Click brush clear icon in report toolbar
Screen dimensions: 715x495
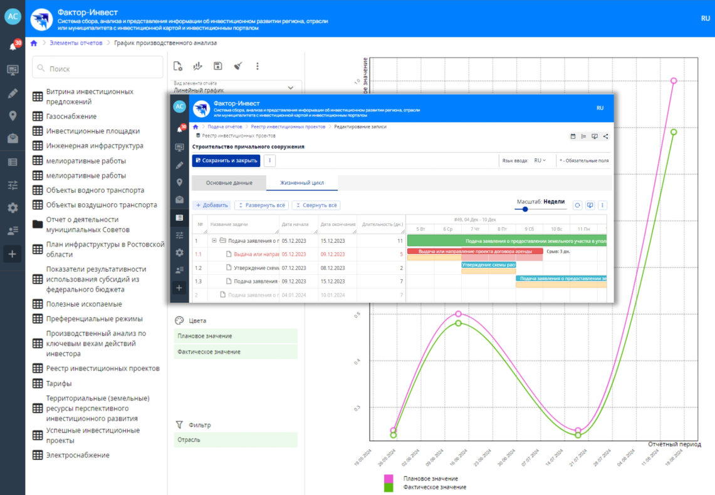(237, 66)
